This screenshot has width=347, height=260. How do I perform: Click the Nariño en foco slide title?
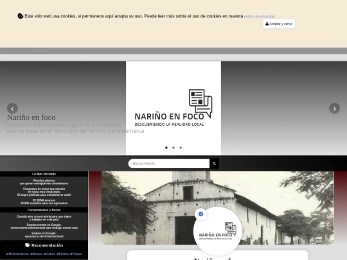tap(31, 117)
